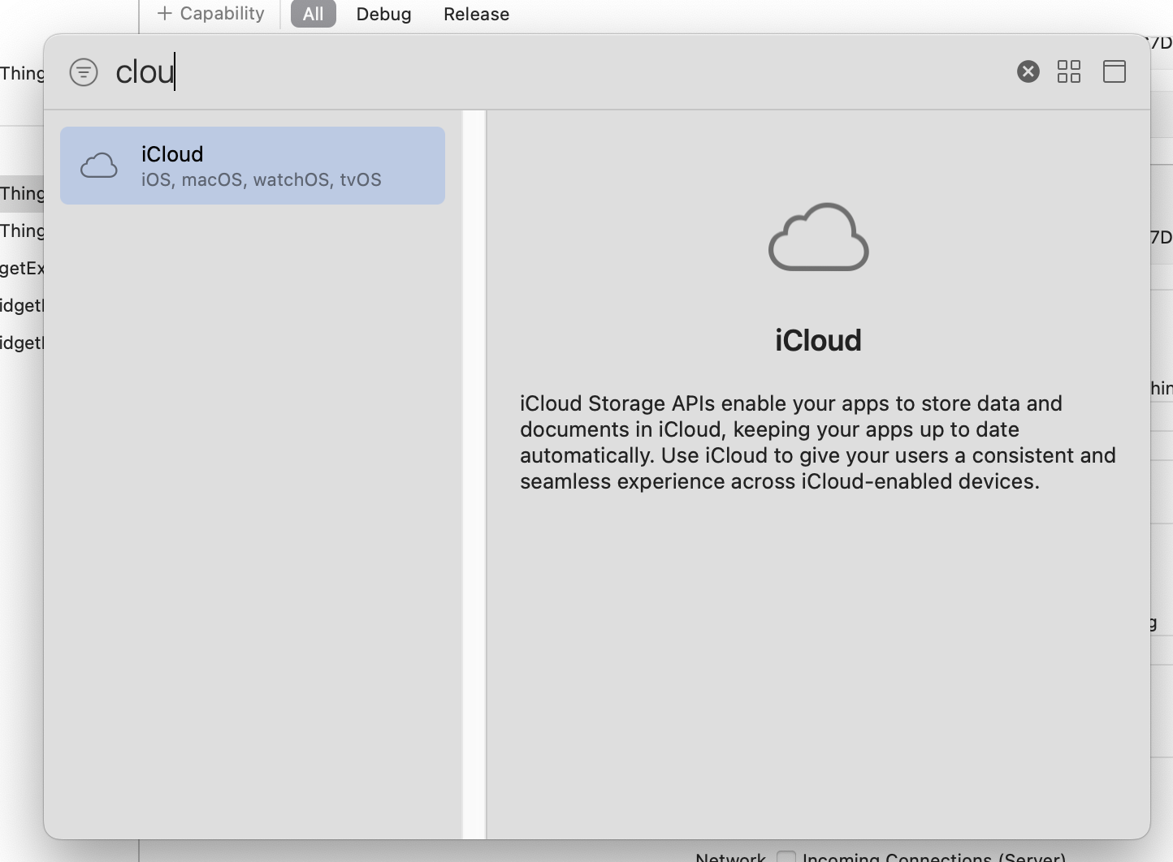This screenshot has height=862, width=1173.
Task: Clear the search text with the X button
Action: (1028, 71)
